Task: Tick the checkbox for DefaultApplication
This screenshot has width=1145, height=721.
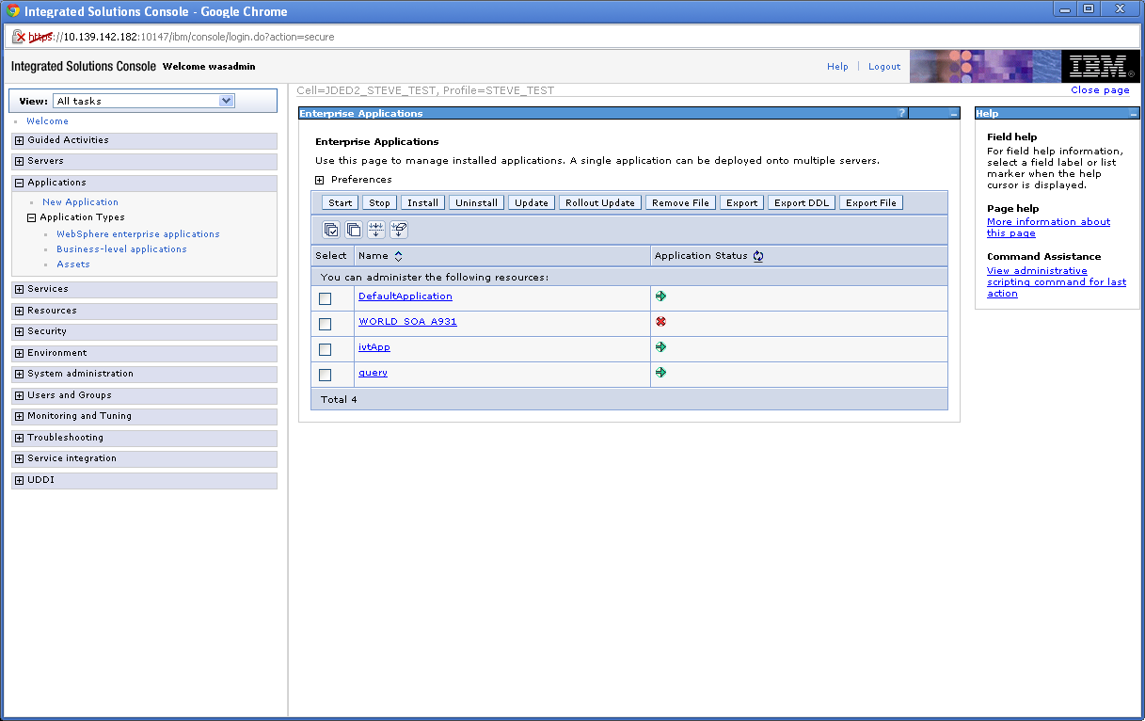Action: [326, 298]
